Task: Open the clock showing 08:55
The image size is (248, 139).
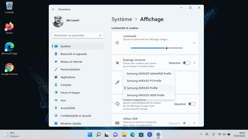Action: coord(239,134)
